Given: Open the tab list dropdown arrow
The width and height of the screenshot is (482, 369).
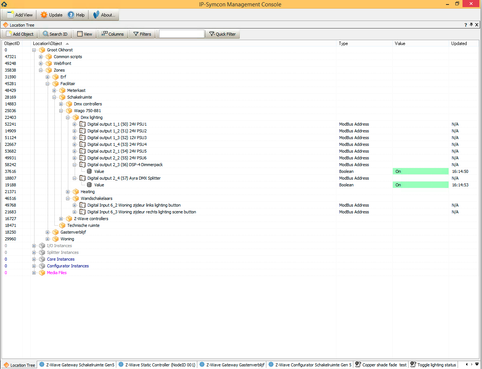Looking at the screenshot, I should pyautogui.click(x=477, y=364).
